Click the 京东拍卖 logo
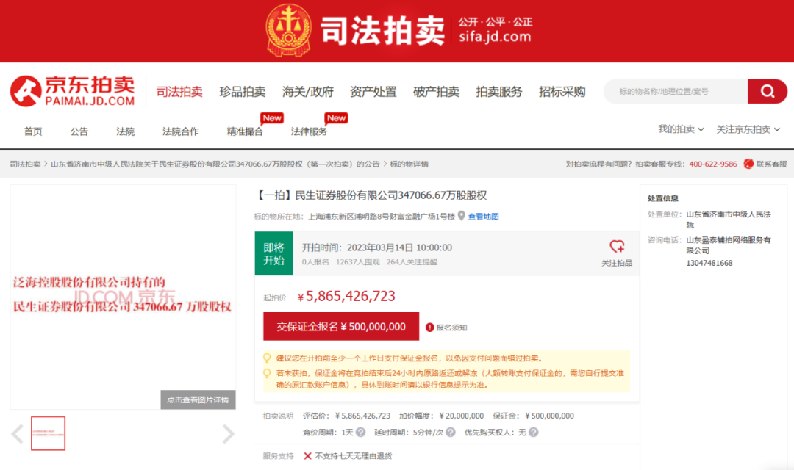Viewport: 794px width, 470px height. (x=72, y=91)
